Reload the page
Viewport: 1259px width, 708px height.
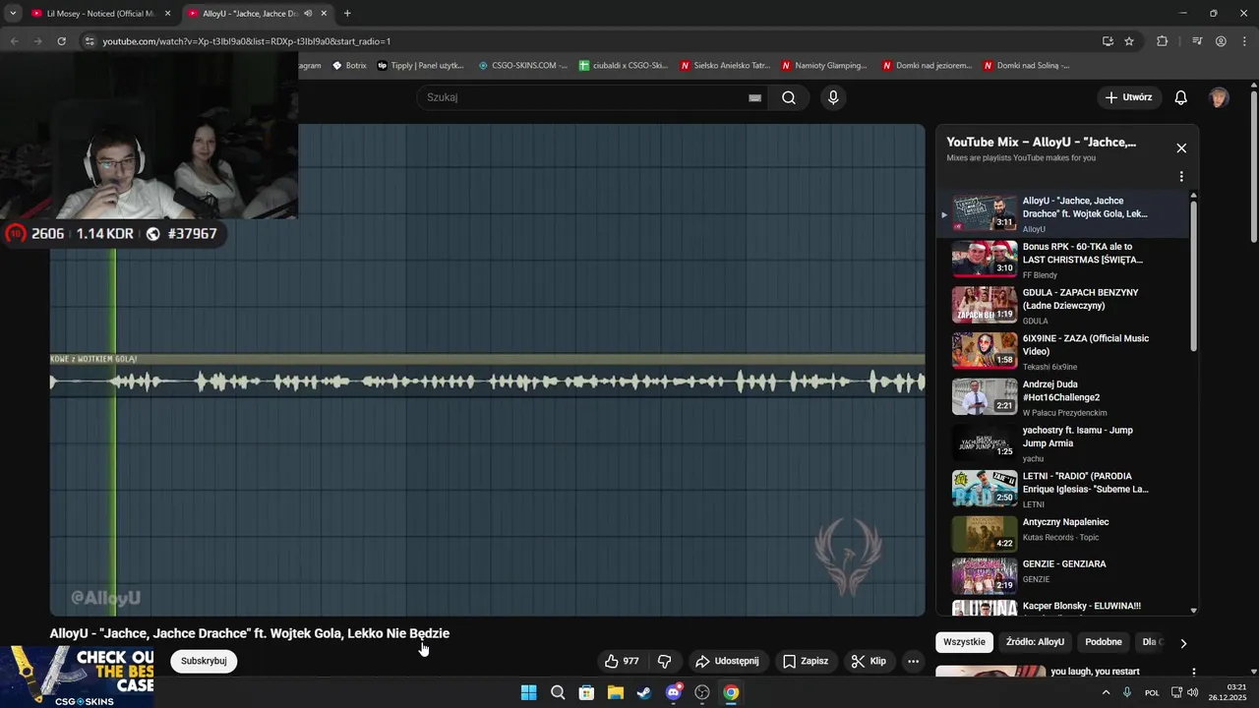[61, 41]
